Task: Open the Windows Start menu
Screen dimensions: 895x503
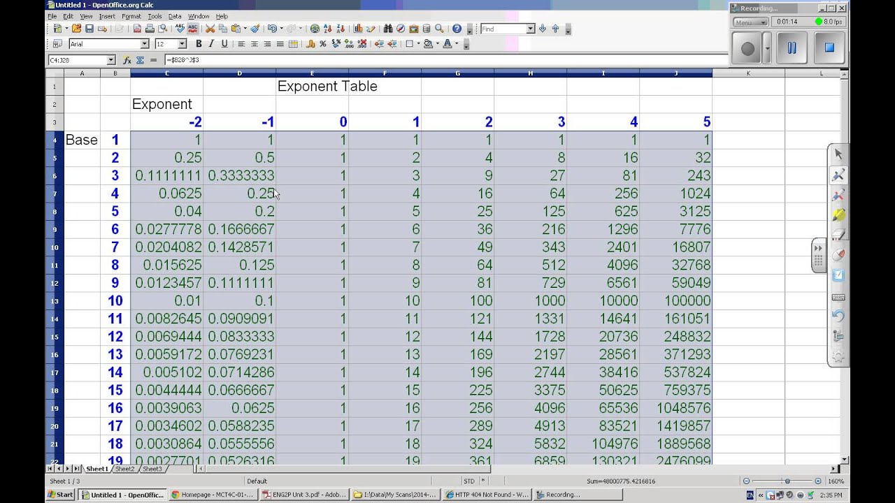Action: (61, 495)
